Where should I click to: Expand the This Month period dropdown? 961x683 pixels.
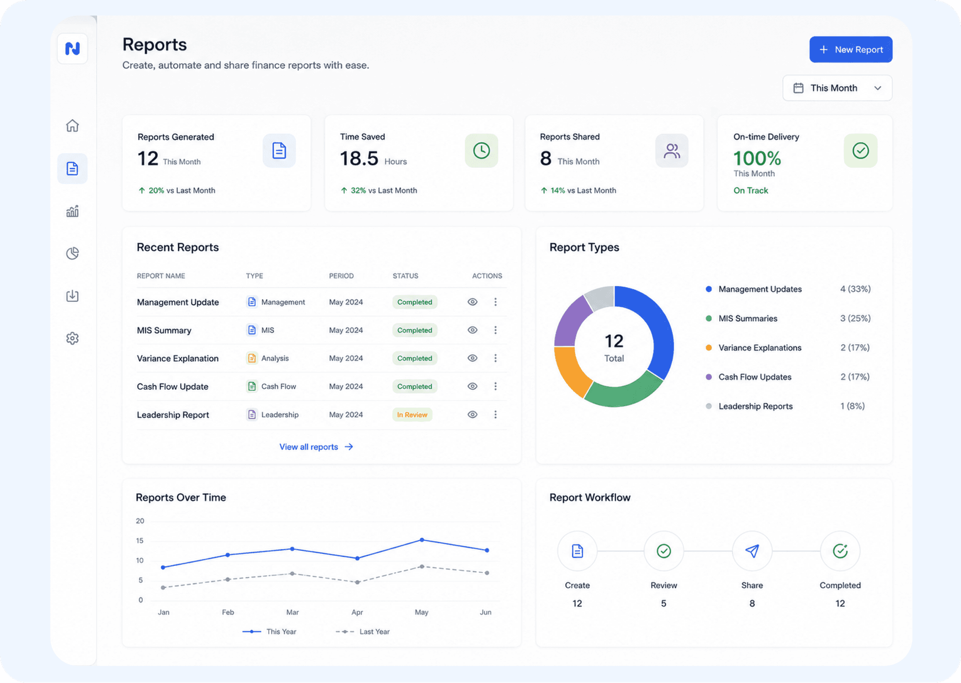pyautogui.click(x=837, y=88)
